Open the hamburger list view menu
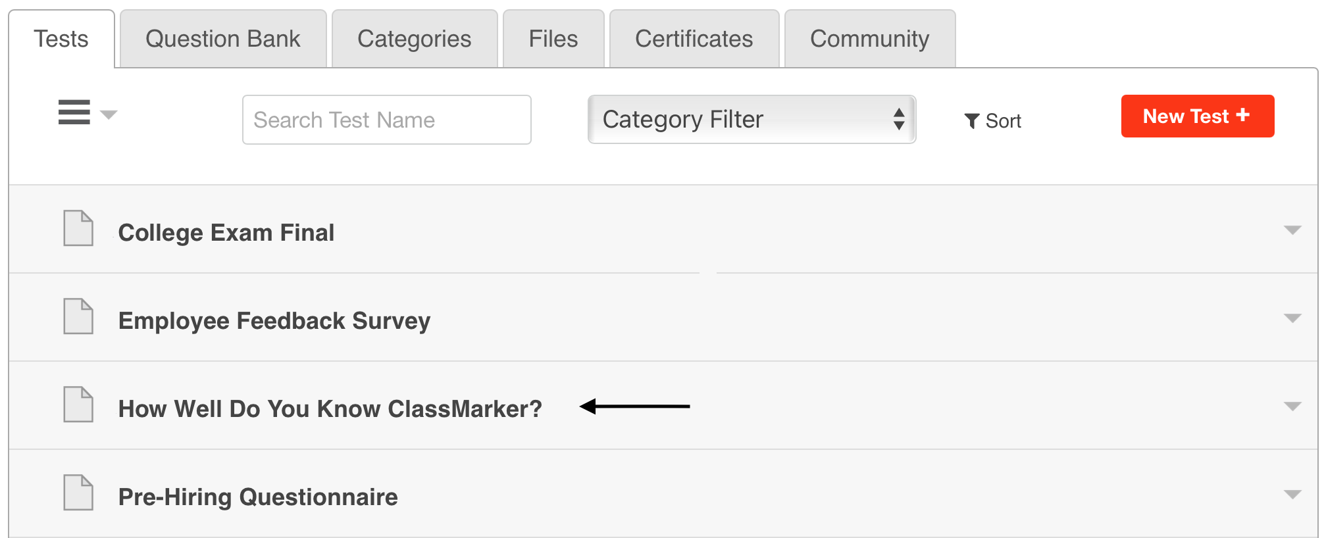This screenshot has height=538, width=1324. tap(74, 112)
